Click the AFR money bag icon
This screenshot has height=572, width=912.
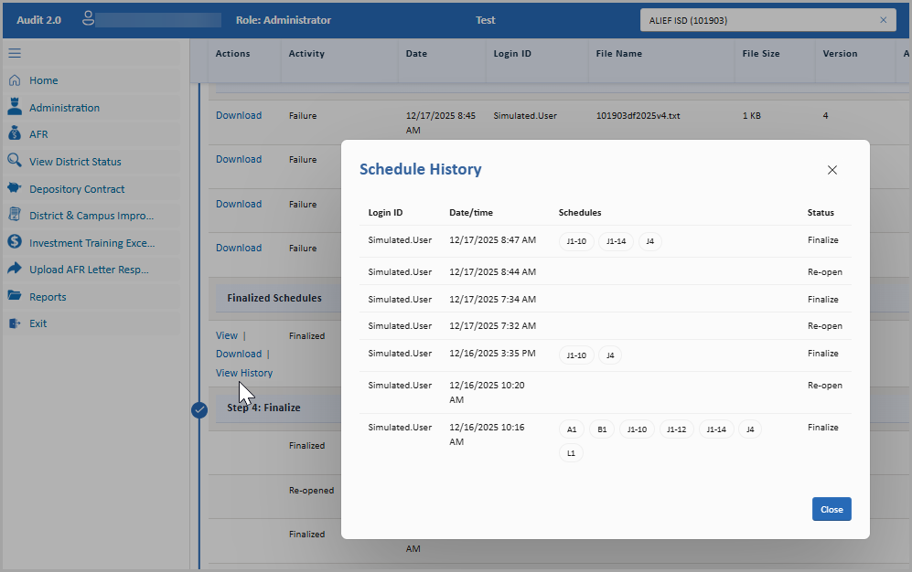pyautogui.click(x=15, y=134)
